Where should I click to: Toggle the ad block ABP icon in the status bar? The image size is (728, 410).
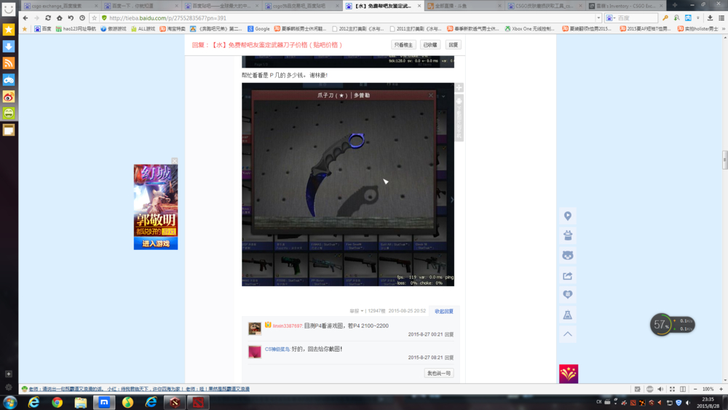[x=649, y=389]
